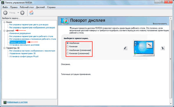This screenshot has height=107, width=174.
Task: Open the Home icon in the toolbar
Action: [x=31, y=13]
